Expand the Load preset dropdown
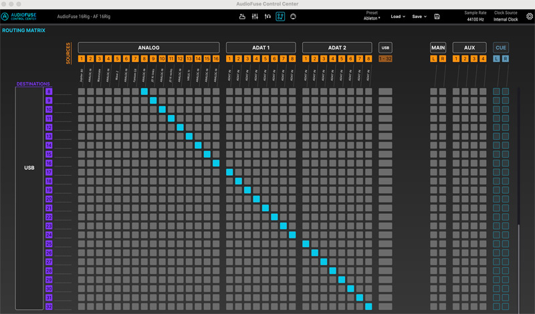Viewport: 535px width, 314px height. point(398,16)
